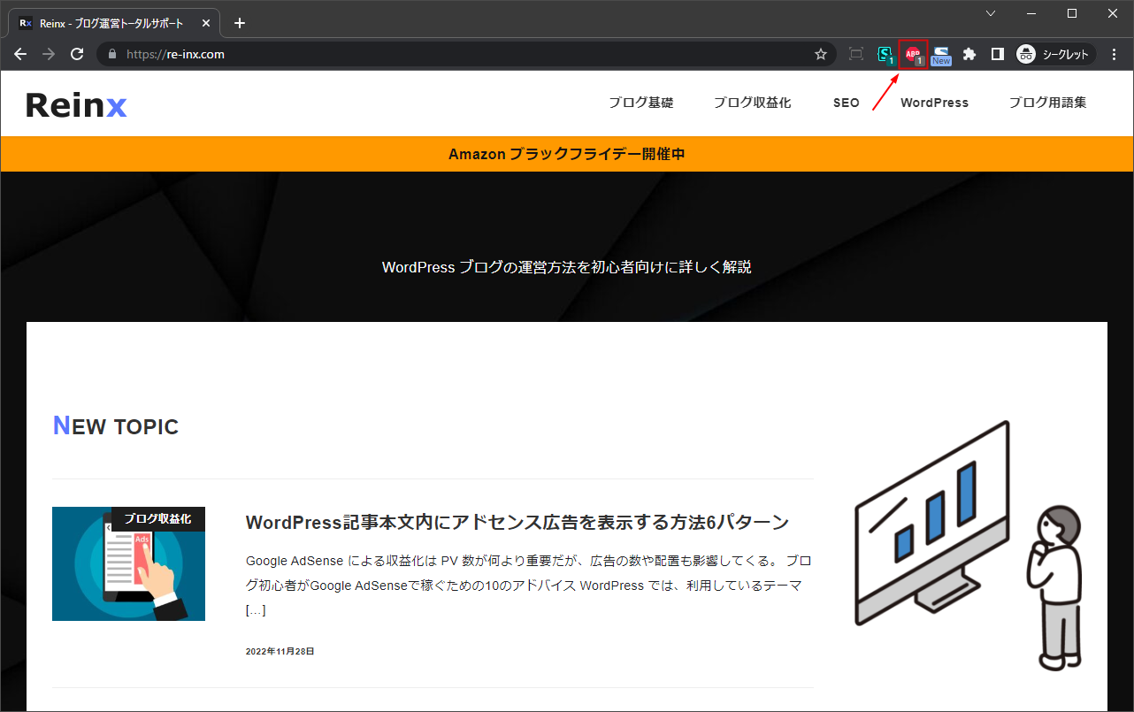Minimize the browser window
This screenshot has height=712, width=1134.
point(1031,13)
